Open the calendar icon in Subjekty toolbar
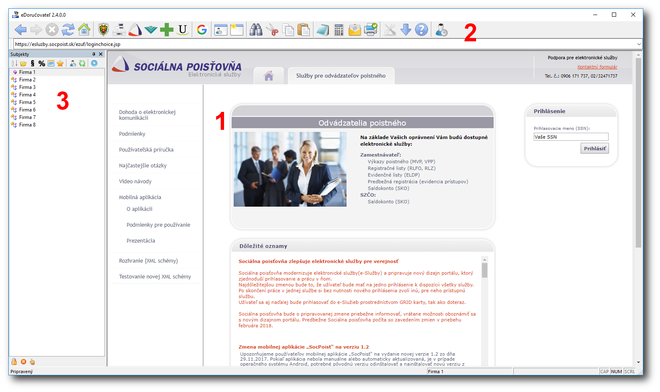660x392 pixels. tap(51, 63)
